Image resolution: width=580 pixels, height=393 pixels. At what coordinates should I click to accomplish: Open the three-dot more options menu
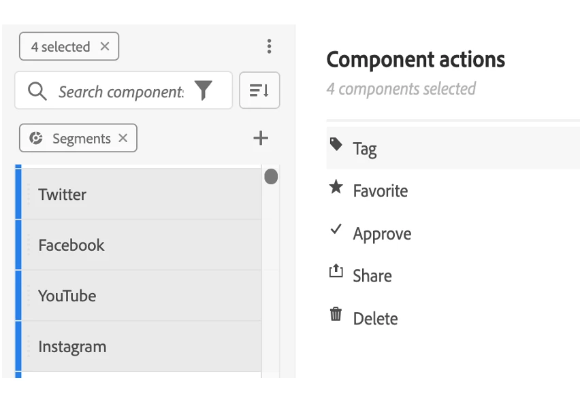269,46
